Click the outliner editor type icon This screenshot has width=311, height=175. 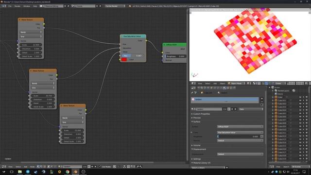click(271, 167)
